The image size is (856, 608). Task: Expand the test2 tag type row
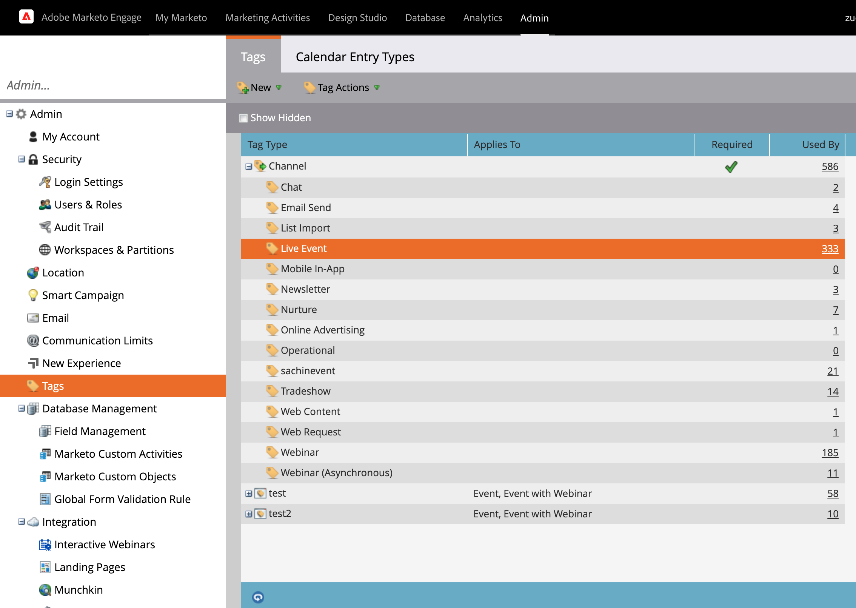248,514
